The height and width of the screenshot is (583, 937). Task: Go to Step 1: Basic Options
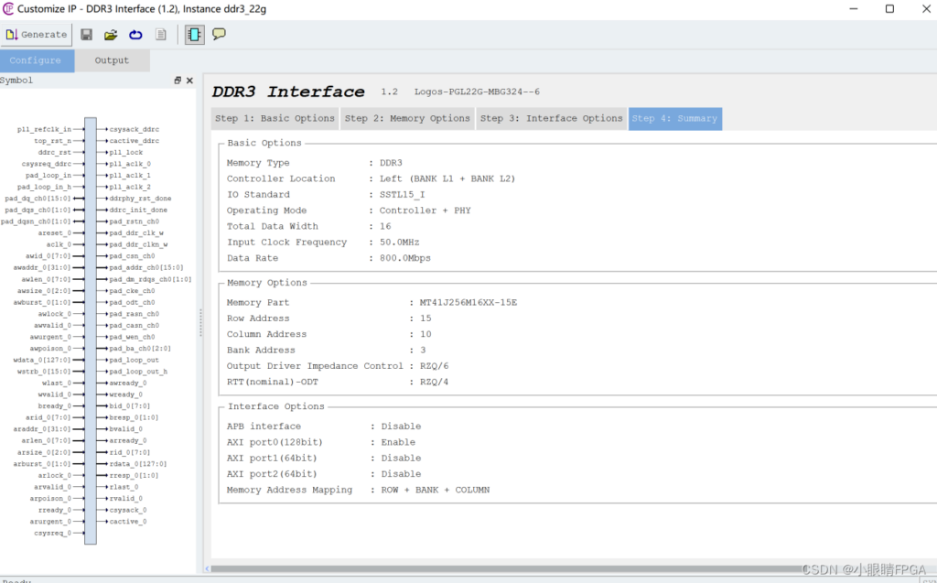275,118
